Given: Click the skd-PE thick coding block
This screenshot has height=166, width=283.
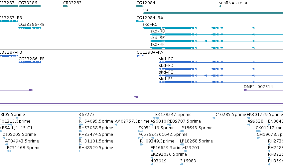Looking at the screenshot, I should pyautogui.click(x=178, y=76).
